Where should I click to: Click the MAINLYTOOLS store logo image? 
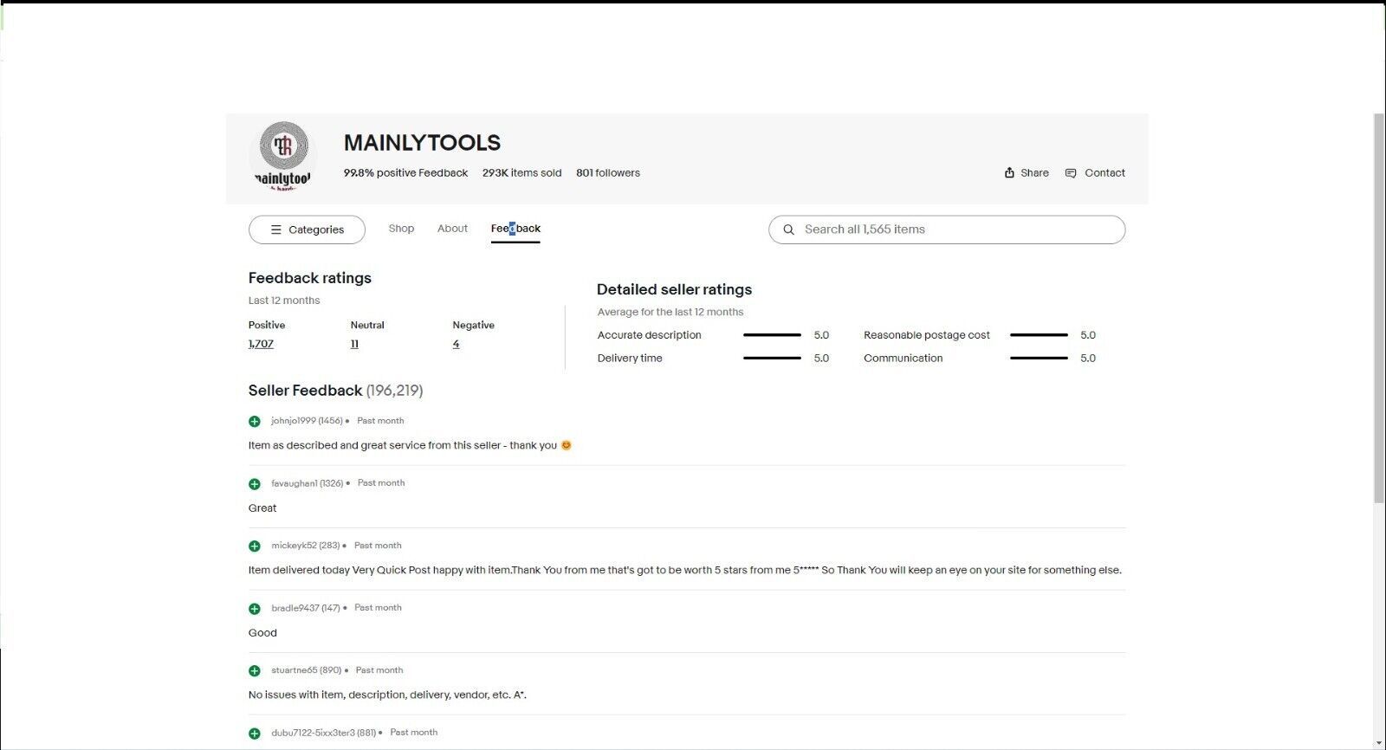tap(283, 156)
